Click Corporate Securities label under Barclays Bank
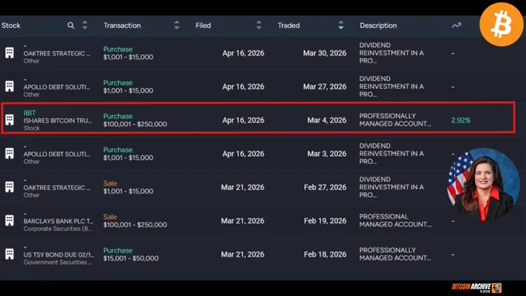This screenshot has height=296, width=526. tap(57, 229)
